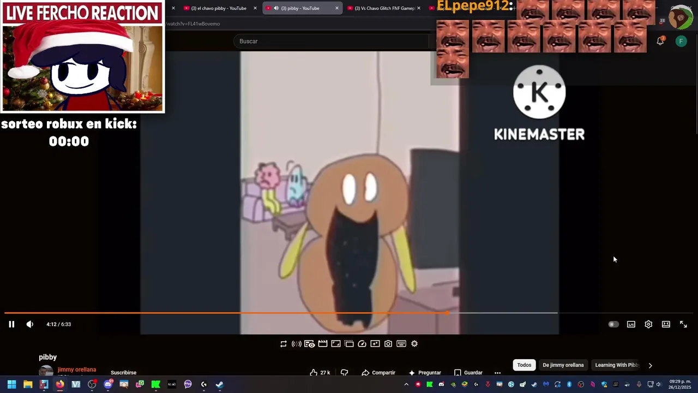Open the Windows Start menu

pyautogui.click(x=11, y=384)
